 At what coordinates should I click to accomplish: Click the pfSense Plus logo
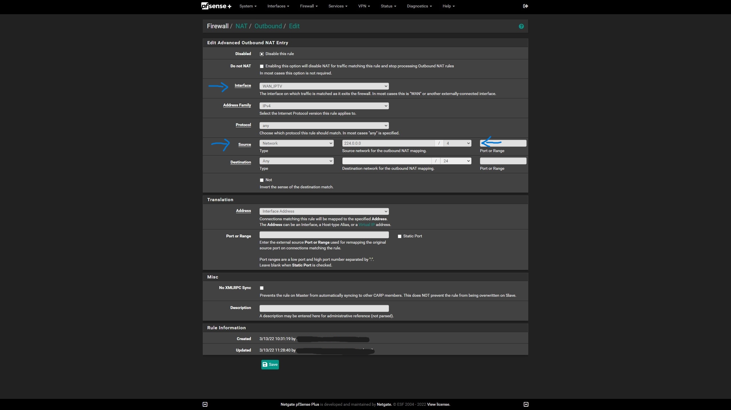tap(216, 6)
